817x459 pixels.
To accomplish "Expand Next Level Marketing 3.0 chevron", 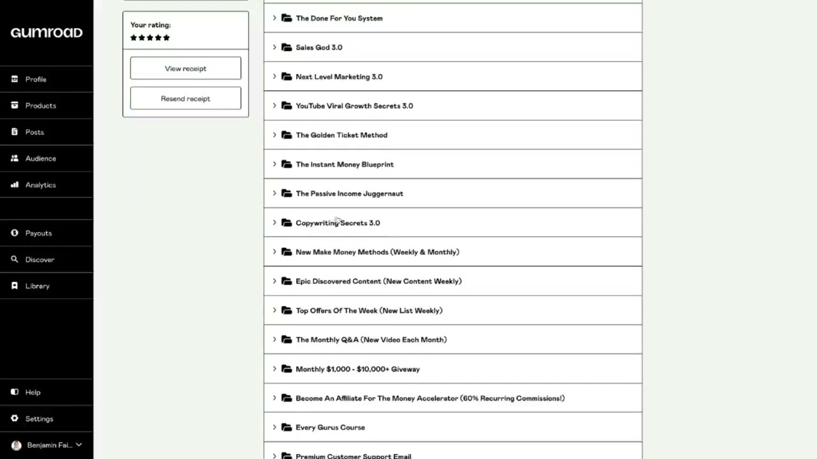I will [x=274, y=76].
